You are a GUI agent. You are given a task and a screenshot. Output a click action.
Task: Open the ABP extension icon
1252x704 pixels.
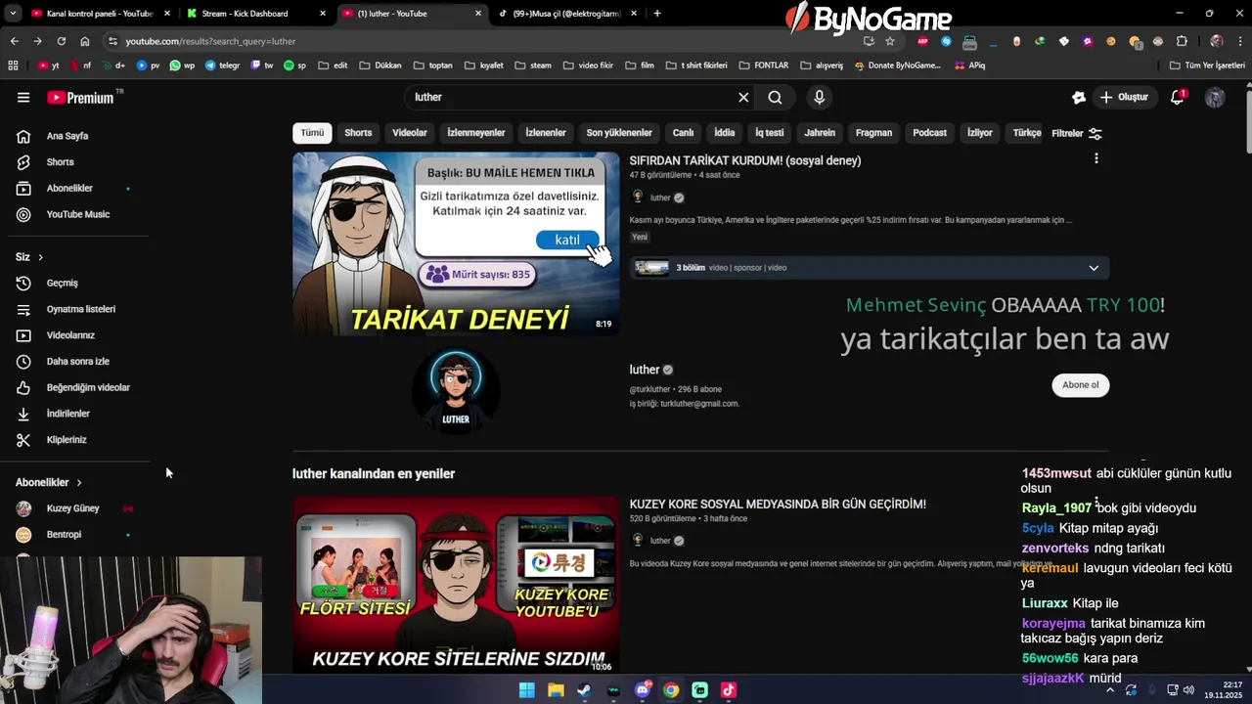tap(922, 41)
